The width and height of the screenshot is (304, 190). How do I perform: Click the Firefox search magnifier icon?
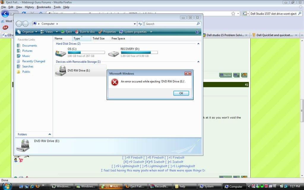point(300,14)
